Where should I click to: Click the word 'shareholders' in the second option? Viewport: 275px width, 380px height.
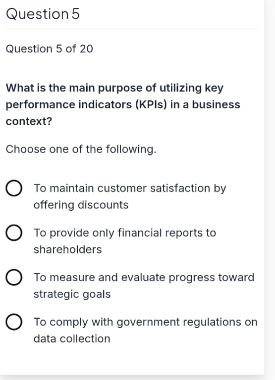click(x=68, y=249)
